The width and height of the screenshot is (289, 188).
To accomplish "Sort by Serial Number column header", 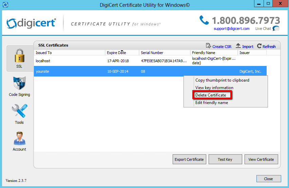I will (165, 53).
